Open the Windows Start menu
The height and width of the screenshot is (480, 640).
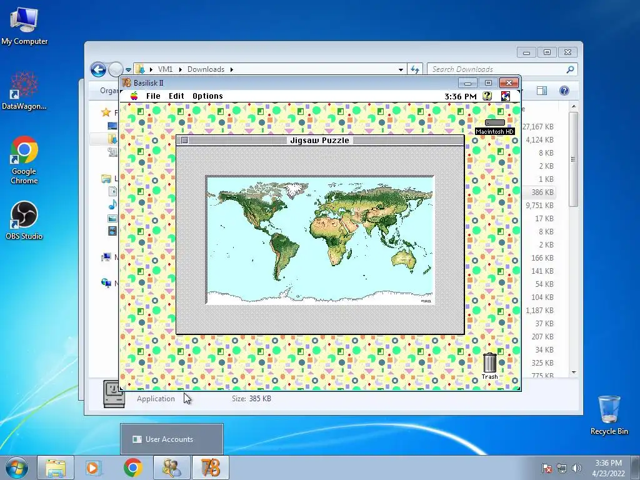tap(17, 467)
